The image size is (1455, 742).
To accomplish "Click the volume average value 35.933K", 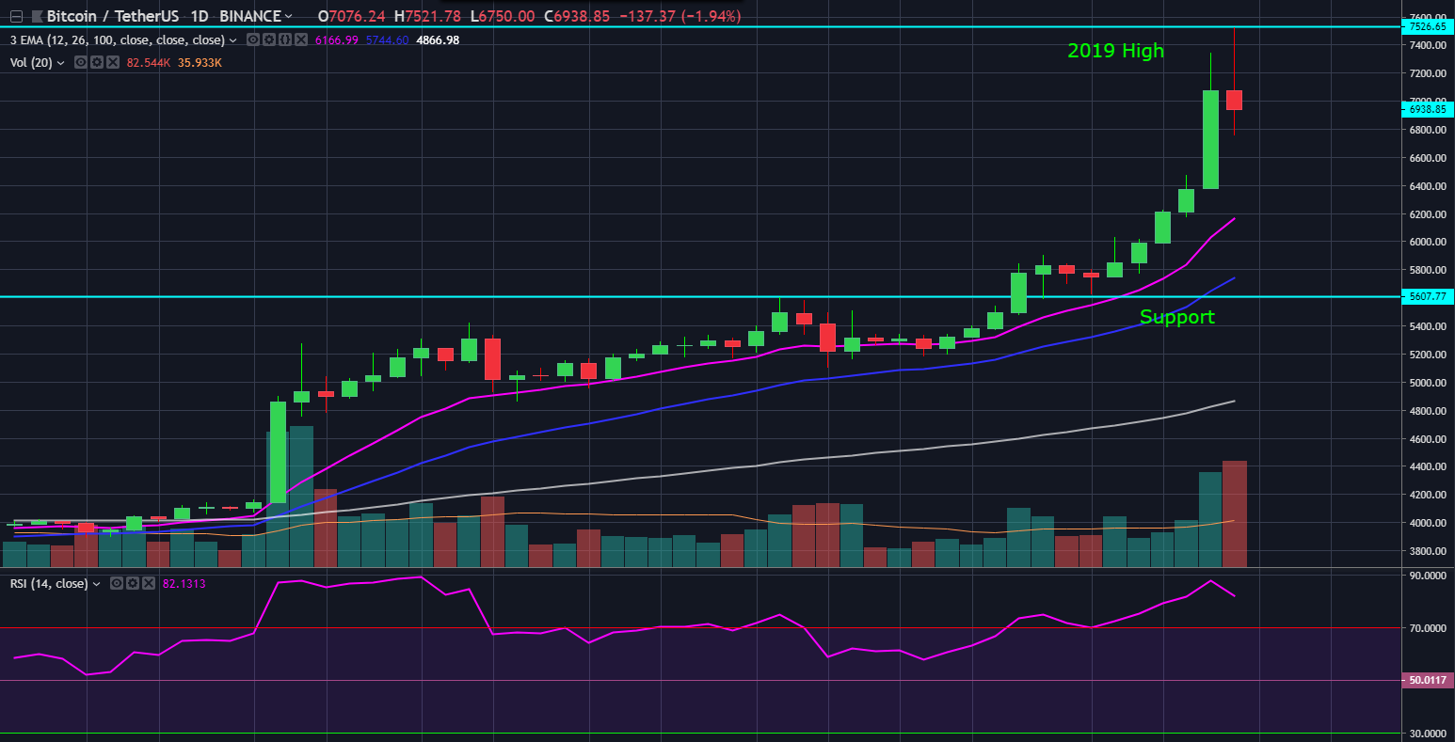I will 200,63.
